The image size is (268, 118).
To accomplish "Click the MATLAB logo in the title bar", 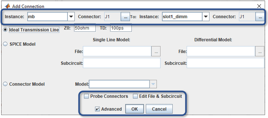I will tap(8, 6).
